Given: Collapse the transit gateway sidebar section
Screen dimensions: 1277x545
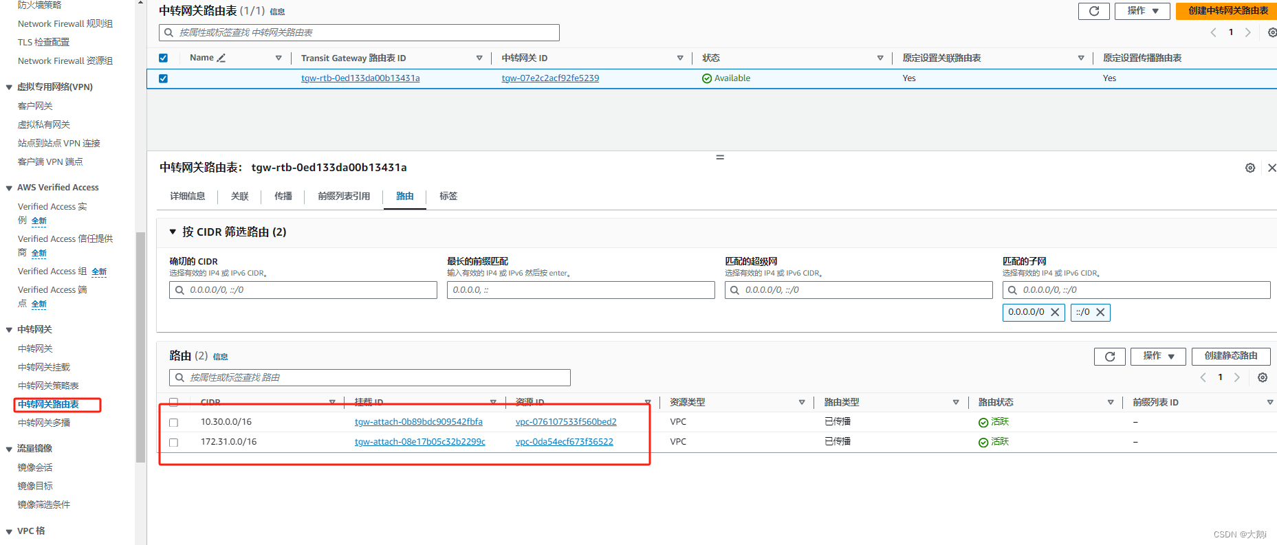Looking at the screenshot, I should click(9, 330).
